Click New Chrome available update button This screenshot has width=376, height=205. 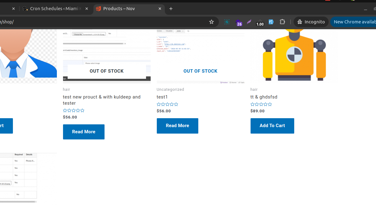pyautogui.click(x=354, y=22)
